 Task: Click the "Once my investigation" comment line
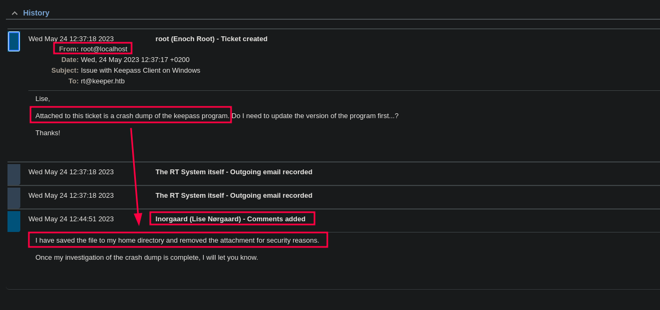[147, 258]
